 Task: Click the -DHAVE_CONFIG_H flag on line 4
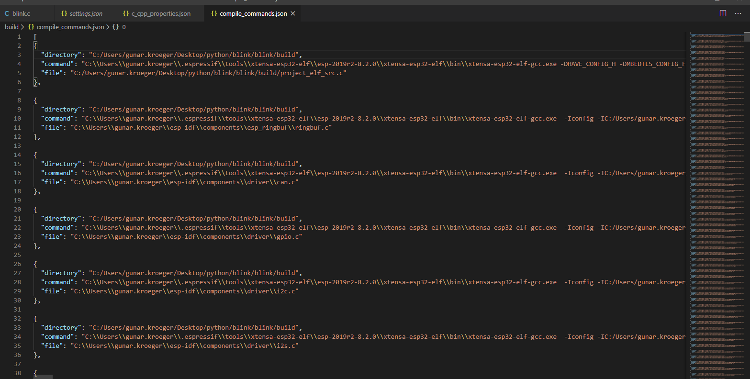coord(588,64)
